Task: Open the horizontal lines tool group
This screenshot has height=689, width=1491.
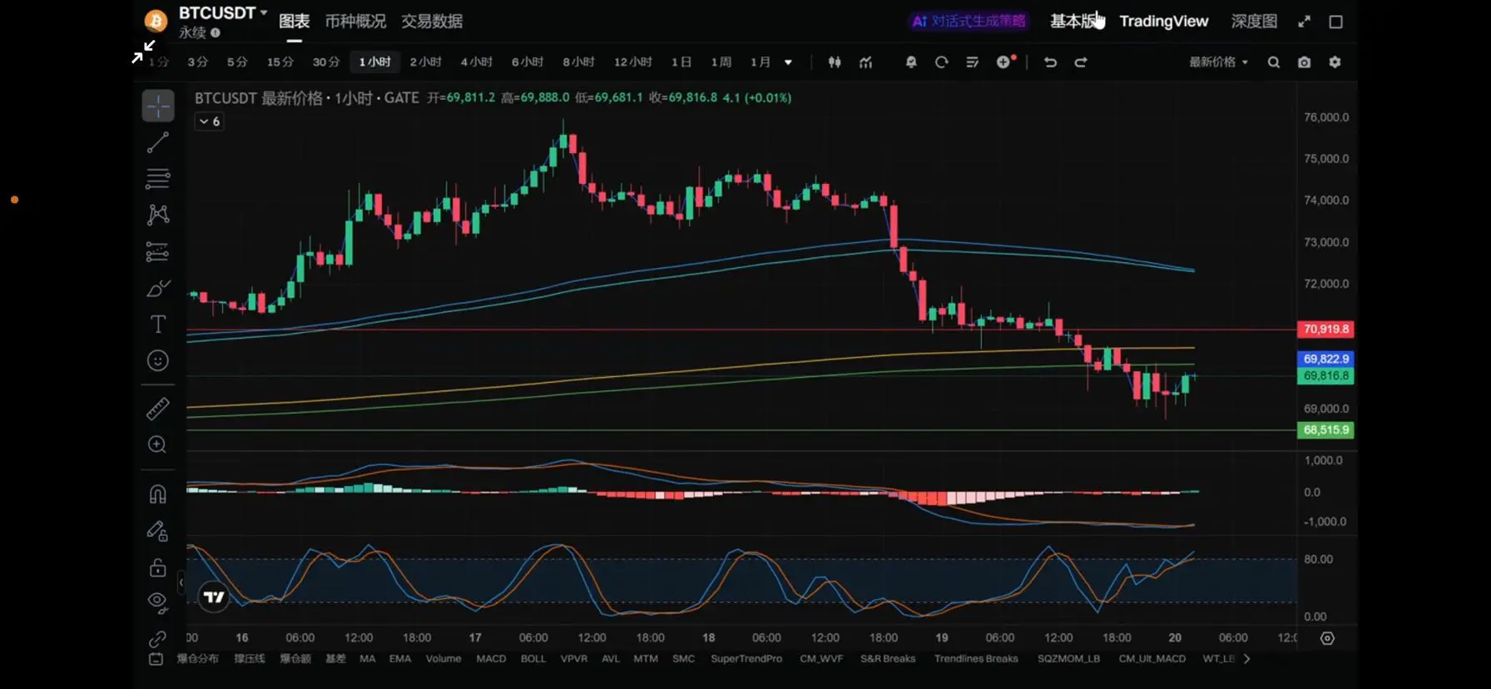Action: pyautogui.click(x=158, y=178)
